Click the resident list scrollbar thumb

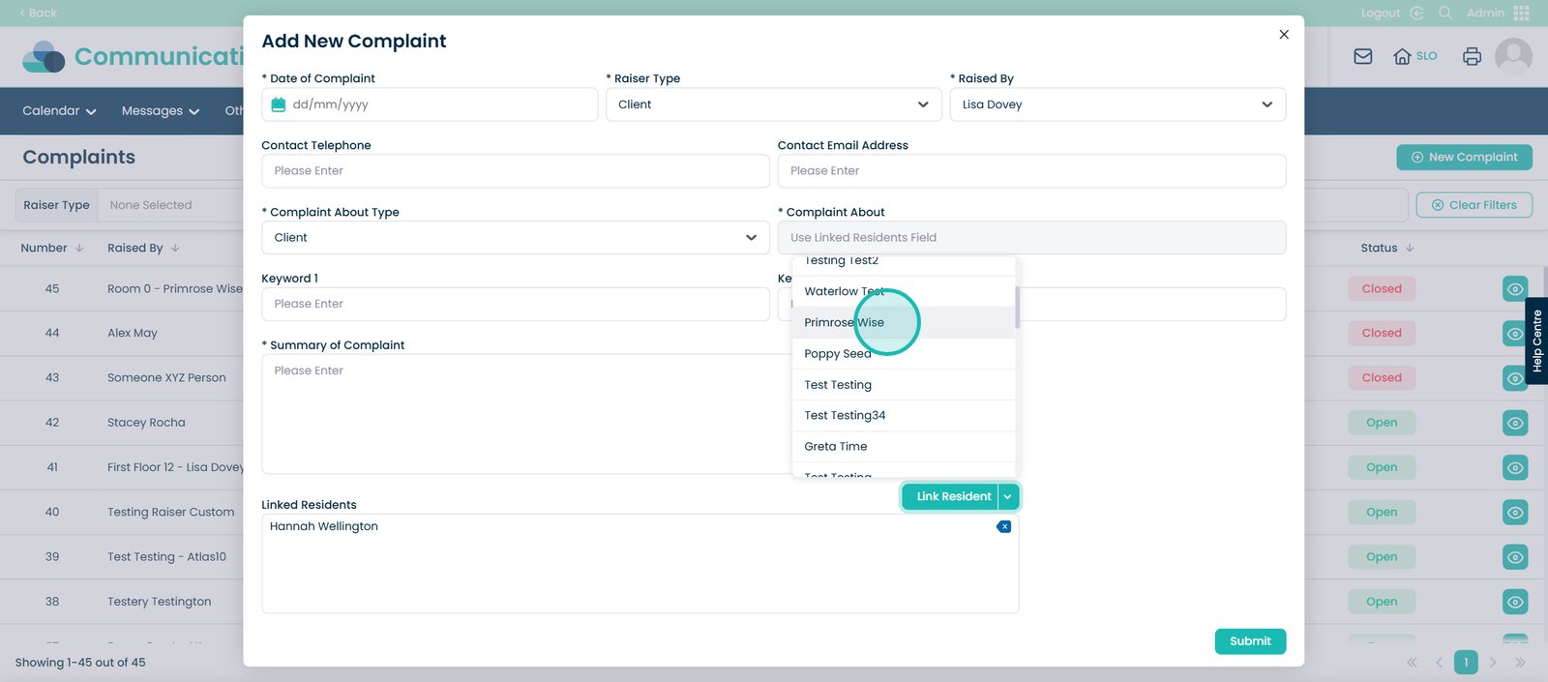point(1017,307)
